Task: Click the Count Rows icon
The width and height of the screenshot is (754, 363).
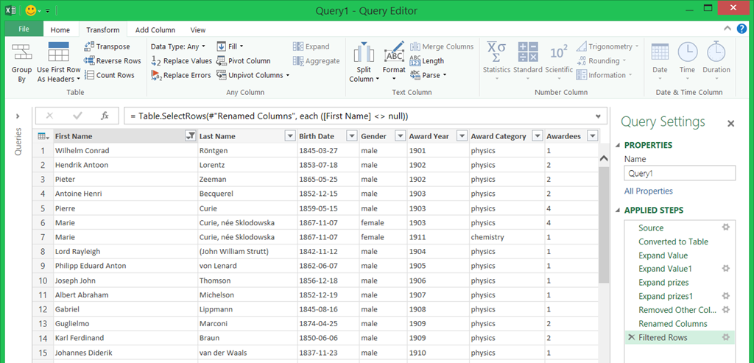Action: coord(90,75)
